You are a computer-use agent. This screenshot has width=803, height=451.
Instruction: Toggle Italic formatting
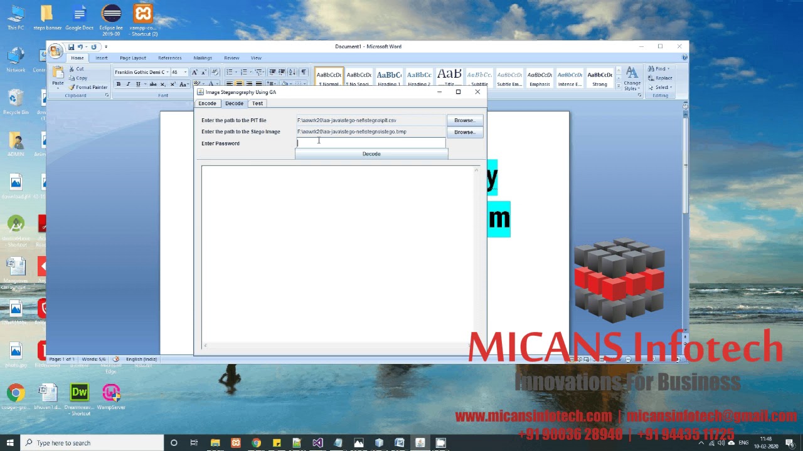pyautogui.click(x=128, y=84)
